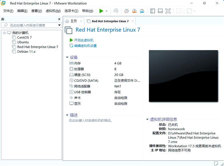
Task: Select 我的计算机 in the library tree
Action: pos(20,33)
